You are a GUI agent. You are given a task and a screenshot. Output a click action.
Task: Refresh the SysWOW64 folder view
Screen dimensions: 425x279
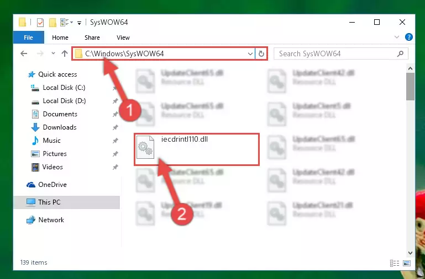(x=261, y=54)
